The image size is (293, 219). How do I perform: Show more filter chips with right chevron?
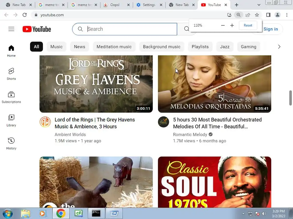[x=279, y=46]
